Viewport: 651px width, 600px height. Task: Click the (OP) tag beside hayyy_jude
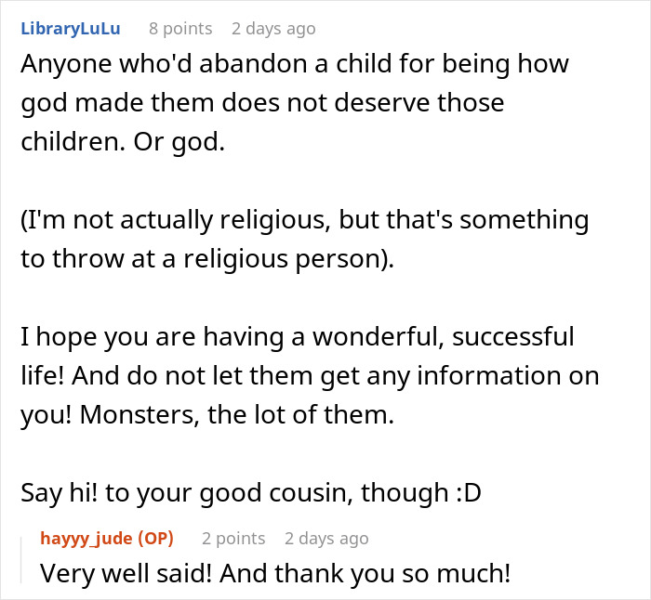tap(151, 539)
